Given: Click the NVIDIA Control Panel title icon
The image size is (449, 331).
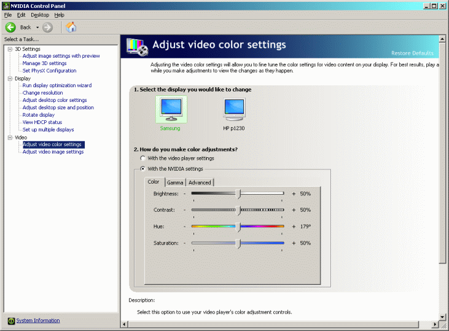Looking at the screenshot, I should coord(6,6).
